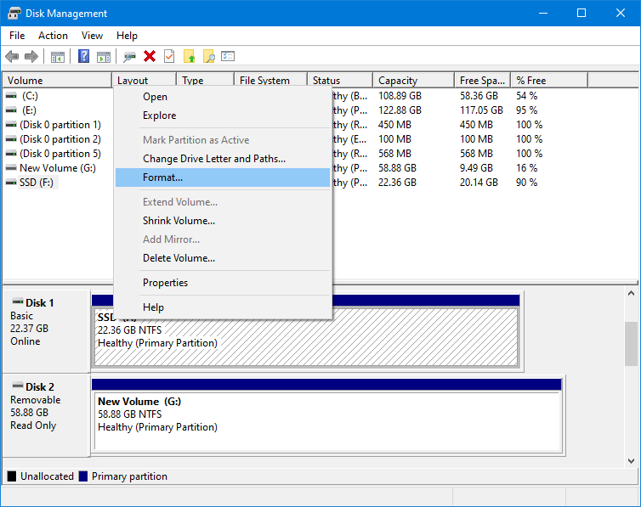Select Format... in the context menu
The image size is (641, 507).
162,177
